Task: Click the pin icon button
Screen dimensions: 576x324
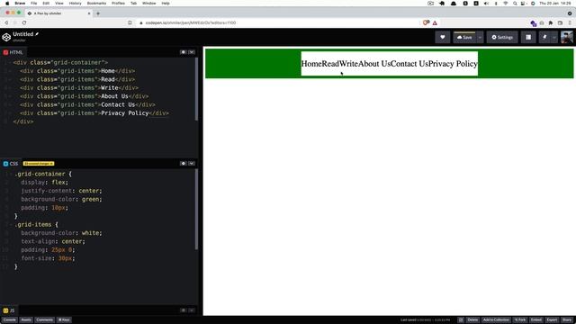Action: coord(544,37)
